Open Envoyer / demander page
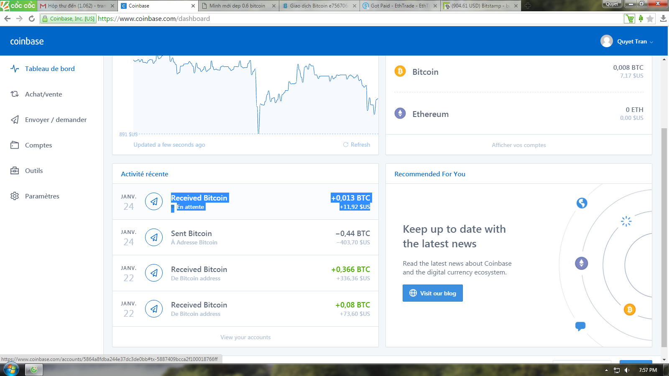Screen dimensions: 669x376 click(56, 119)
